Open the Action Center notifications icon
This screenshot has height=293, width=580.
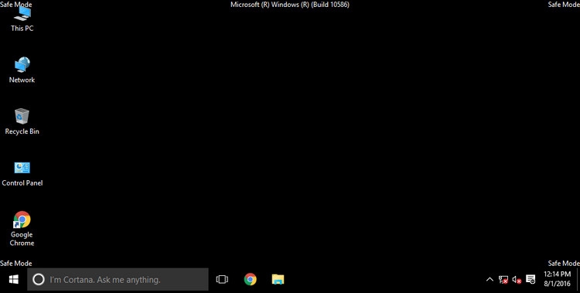tap(531, 279)
